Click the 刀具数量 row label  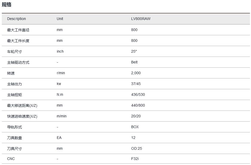pos(15,138)
